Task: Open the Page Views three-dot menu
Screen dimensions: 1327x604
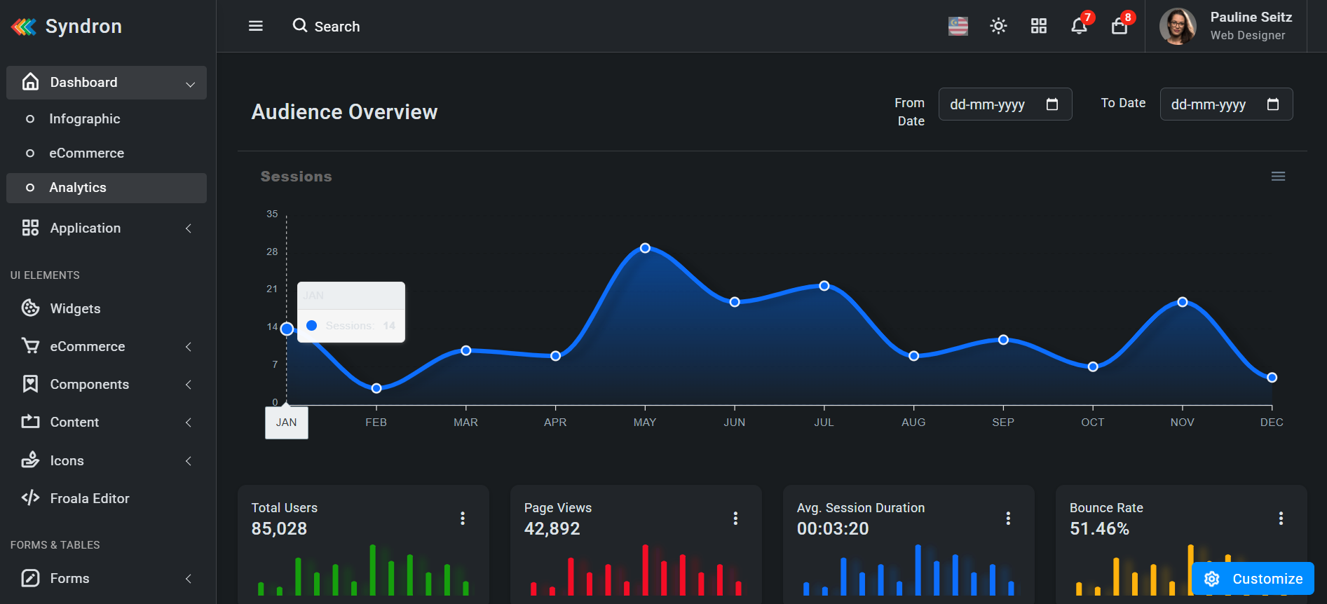Action: click(x=735, y=518)
